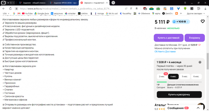Viewport: 209px width, 111px height.
Task: Click the page vertical scrollbar thumb
Action: (x=208, y=61)
